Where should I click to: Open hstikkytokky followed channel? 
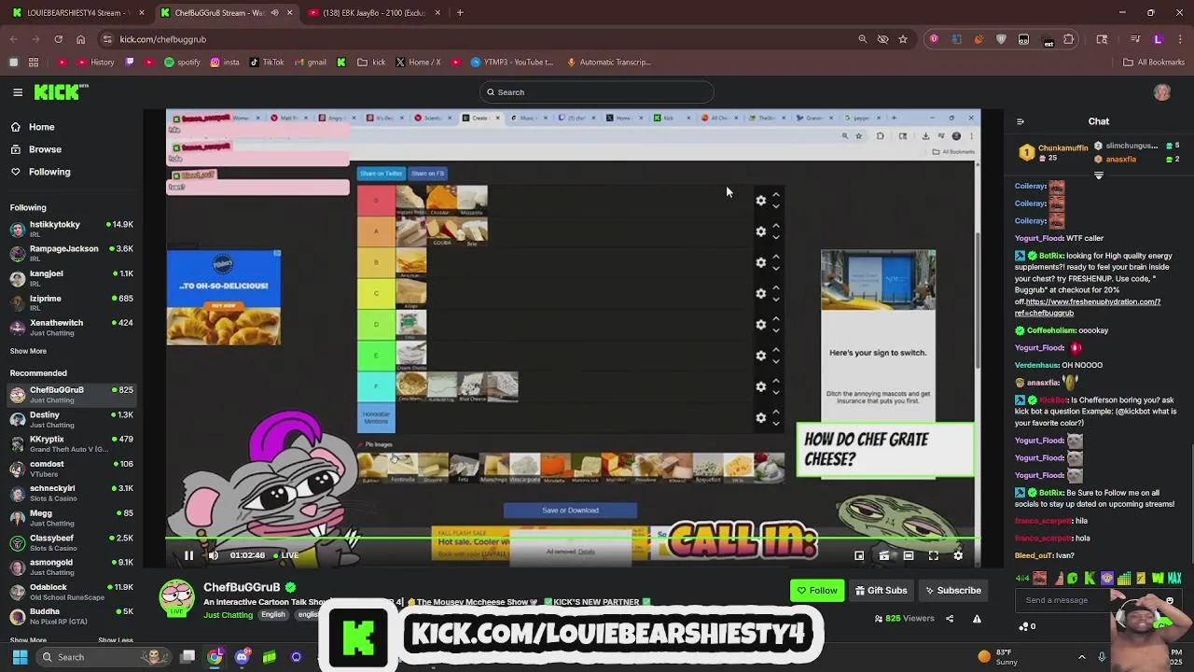71,229
